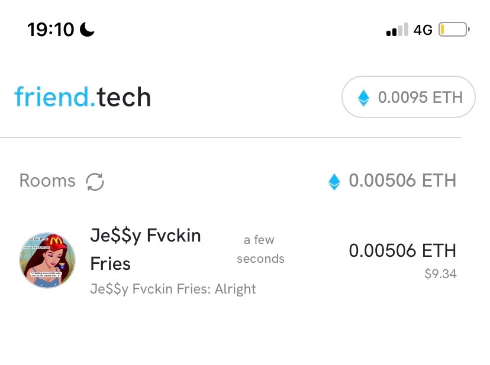The image size is (490, 365).
Task: Tap the 0.0095 ETH wallet balance pill
Action: pyautogui.click(x=408, y=97)
